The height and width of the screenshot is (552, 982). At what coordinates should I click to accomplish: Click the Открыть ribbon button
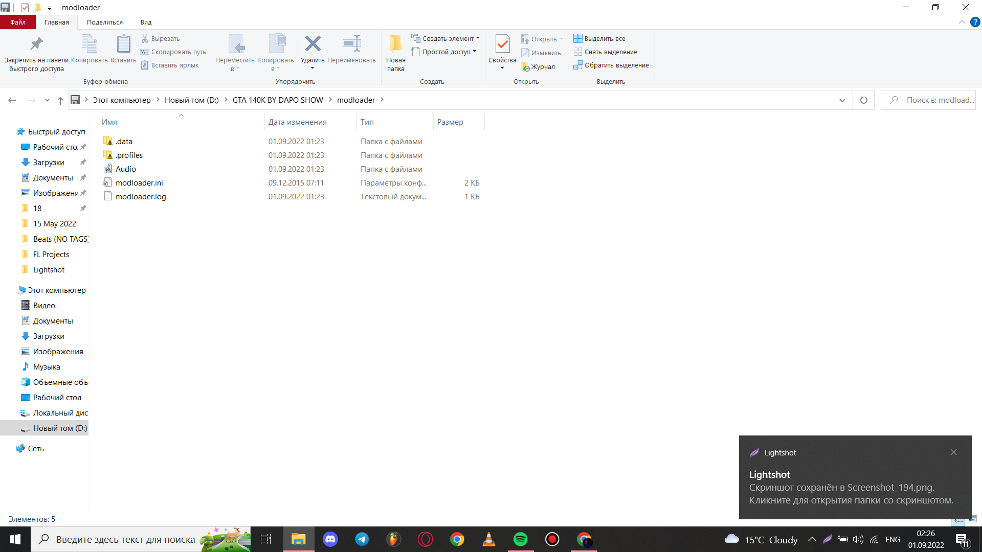[542, 39]
